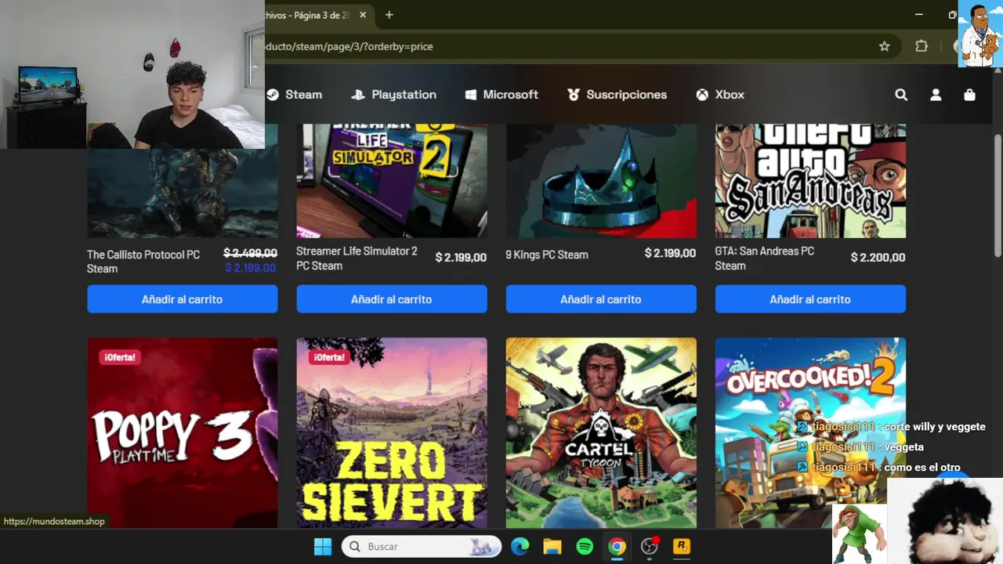The height and width of the screenshot is (564, 1003).
Task: Click the Zero Sievert cover image
Action: point(392,433)
